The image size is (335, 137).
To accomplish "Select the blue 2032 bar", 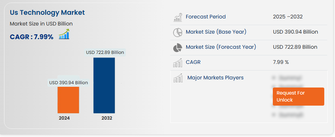I will point(104,85).
